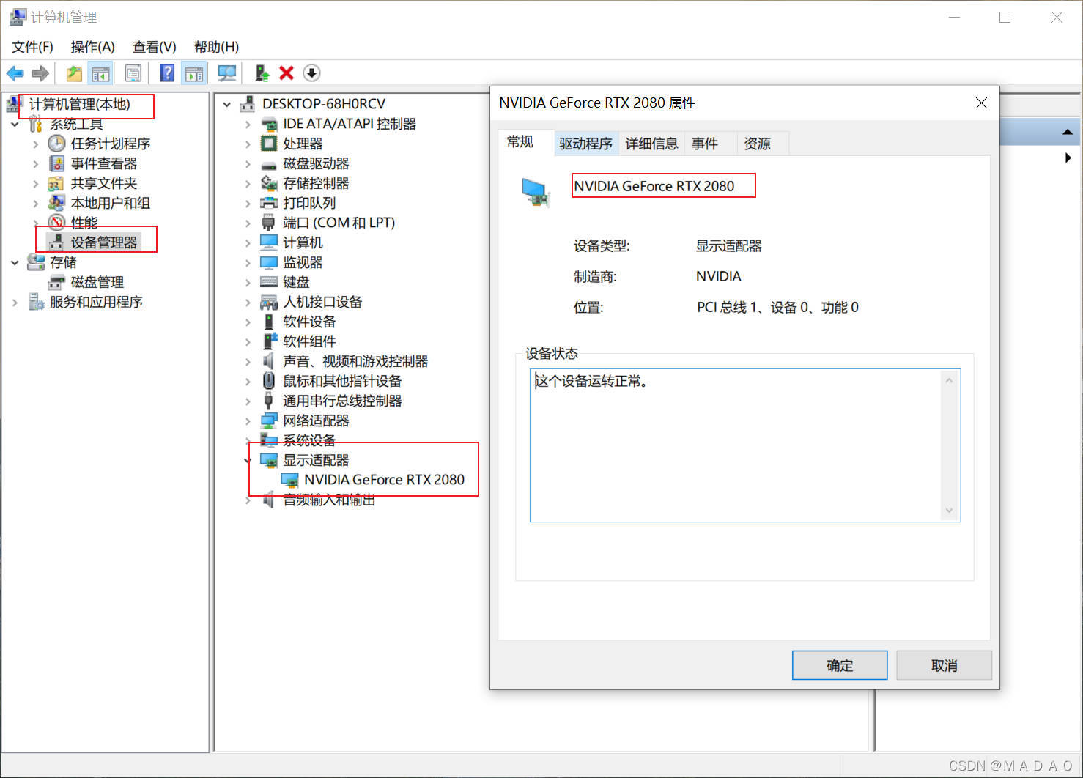1083x778 pixels.
Task: Select the NVIDIA GeForce RTX 2080 device node
Action: pyautogui.click(x=384, y=480)
